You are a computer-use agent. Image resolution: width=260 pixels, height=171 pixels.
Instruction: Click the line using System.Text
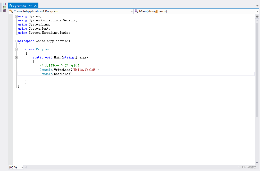pyautogui.click(x=34, y=29)
